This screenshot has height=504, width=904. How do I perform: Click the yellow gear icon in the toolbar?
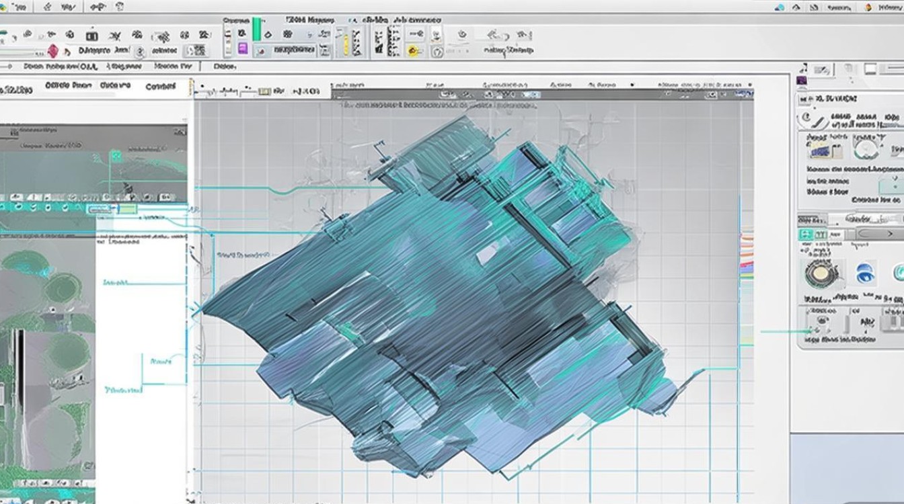[413, 51]
